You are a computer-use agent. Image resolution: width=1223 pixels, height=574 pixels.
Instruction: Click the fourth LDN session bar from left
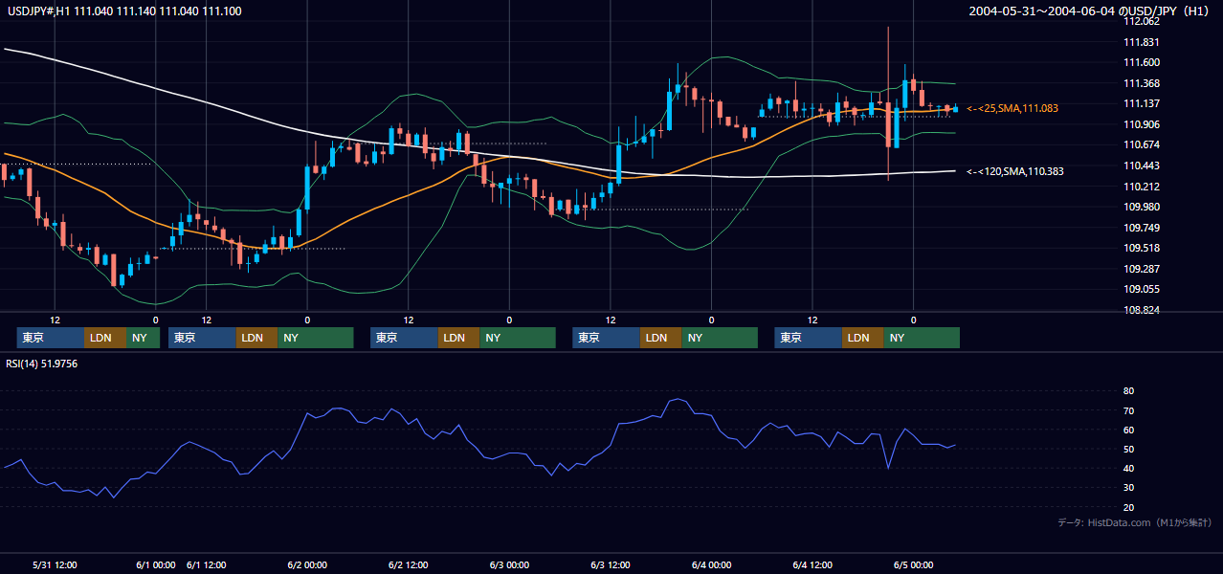click(661, 338)
